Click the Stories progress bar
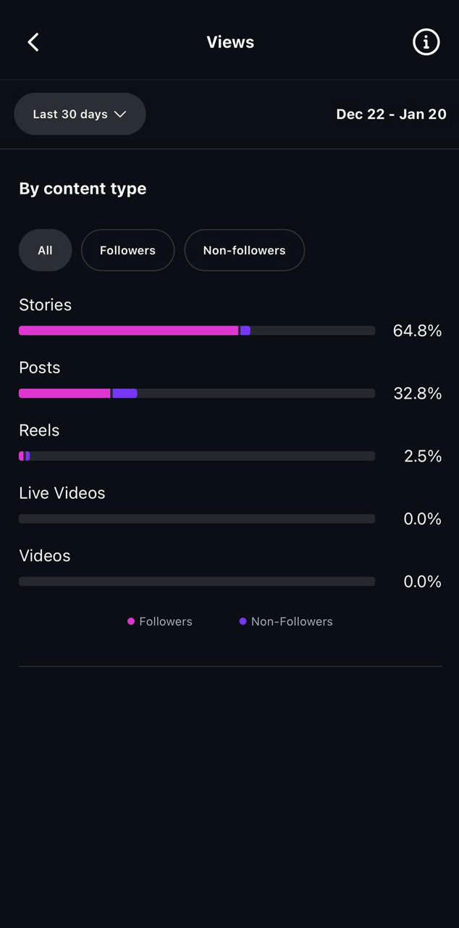This screenshot has height=928, width=459. tap(197, 331)
